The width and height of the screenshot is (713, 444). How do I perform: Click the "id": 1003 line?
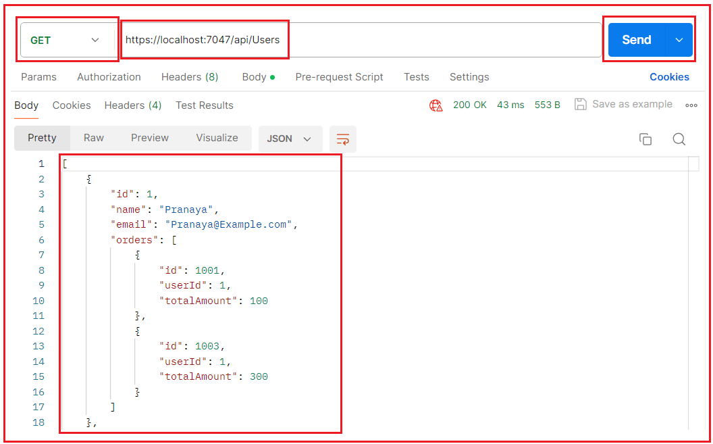[192, 347]
